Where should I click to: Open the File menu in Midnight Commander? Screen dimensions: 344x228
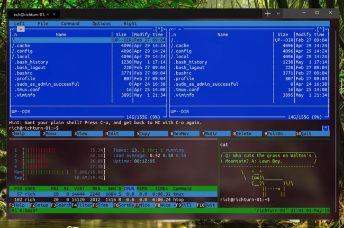43,23
